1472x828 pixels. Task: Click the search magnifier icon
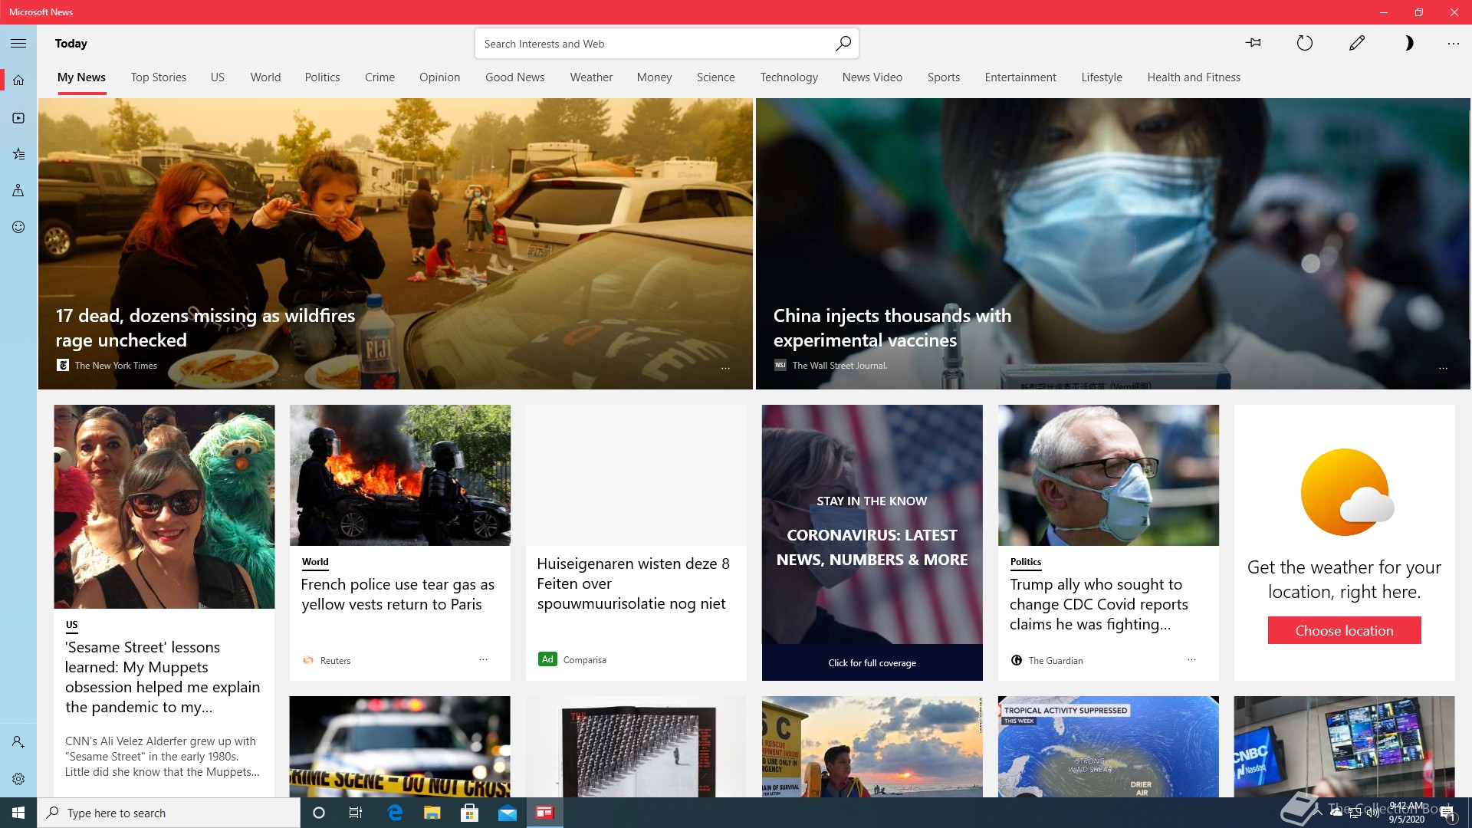[x=843, y=44]
